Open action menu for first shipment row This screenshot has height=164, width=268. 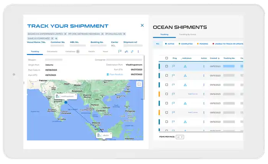click(204, 66)
